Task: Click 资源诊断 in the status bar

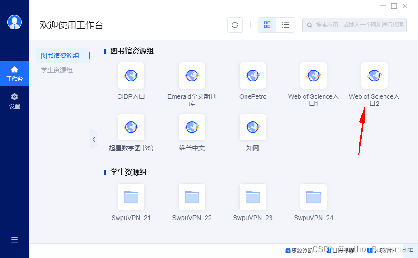Action: (299, 250)
